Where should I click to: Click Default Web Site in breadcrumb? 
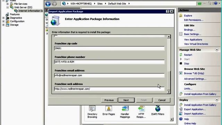[x=117, y=4]
